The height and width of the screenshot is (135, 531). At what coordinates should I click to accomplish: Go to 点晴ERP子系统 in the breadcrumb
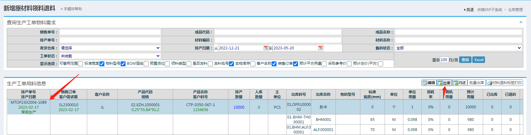point(490,10)
